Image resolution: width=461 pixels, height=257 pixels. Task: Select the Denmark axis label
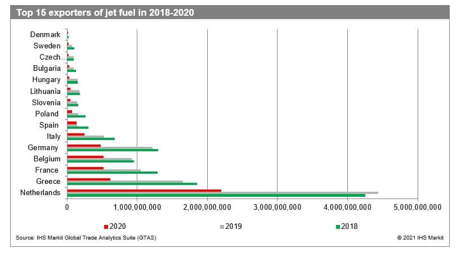tap(45, 35)
